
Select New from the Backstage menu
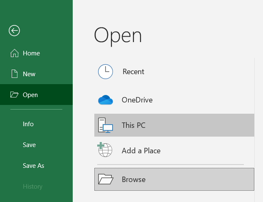pyautogui.click(x=29, y=74)
